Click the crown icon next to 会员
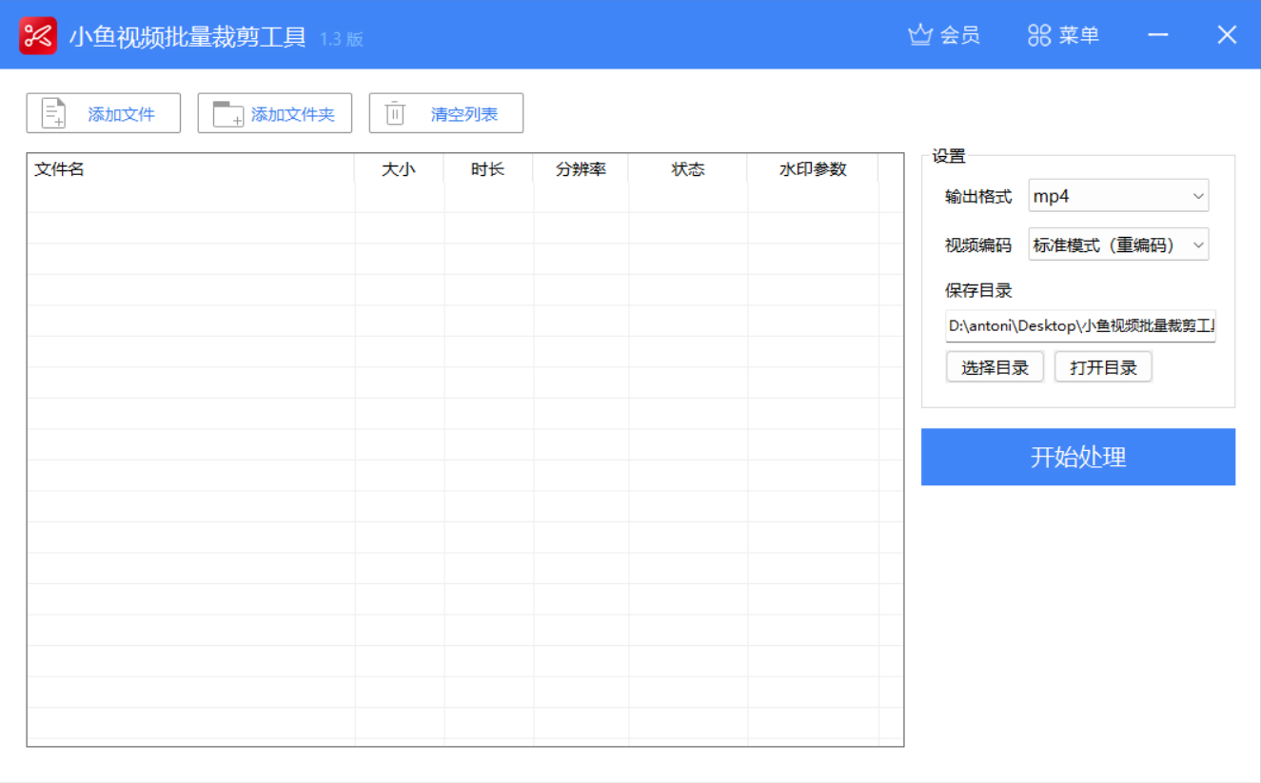1261x783 pixels. 919,34
